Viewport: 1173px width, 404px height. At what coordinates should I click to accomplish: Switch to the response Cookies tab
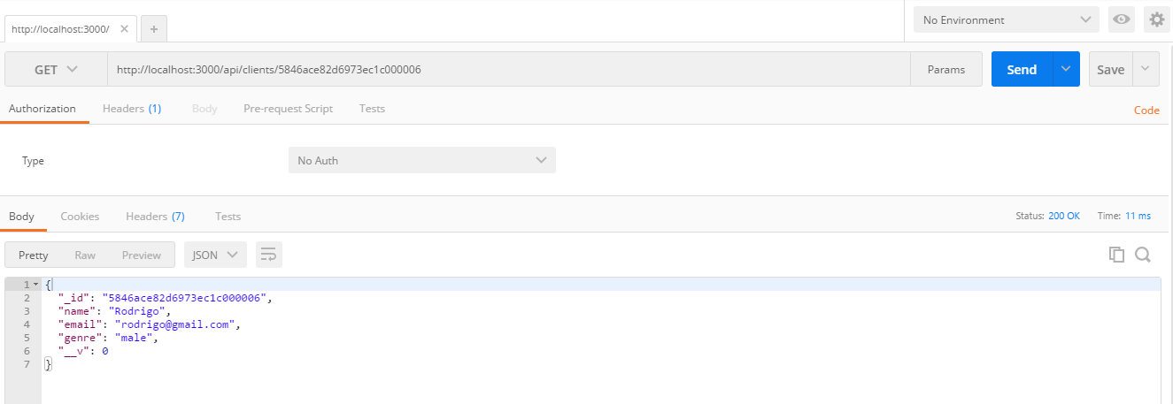80,216
